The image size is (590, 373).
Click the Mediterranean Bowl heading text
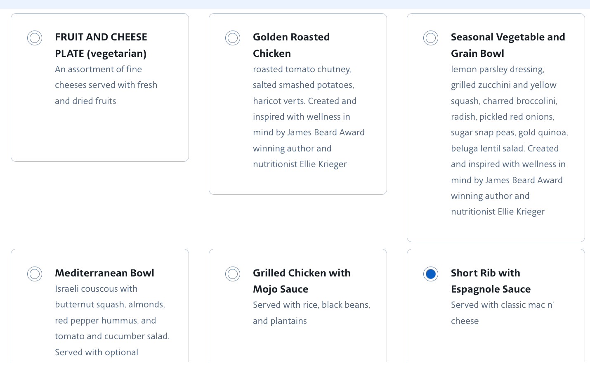click(x=105, y=273)
